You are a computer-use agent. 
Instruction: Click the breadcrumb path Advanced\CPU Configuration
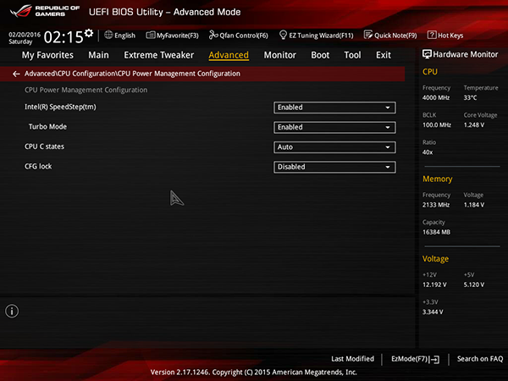(x=69, y=74)
